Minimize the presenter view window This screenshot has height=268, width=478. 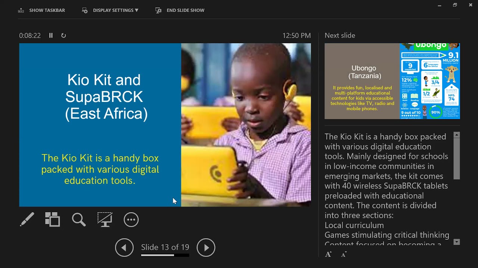(x=440, y=5)
